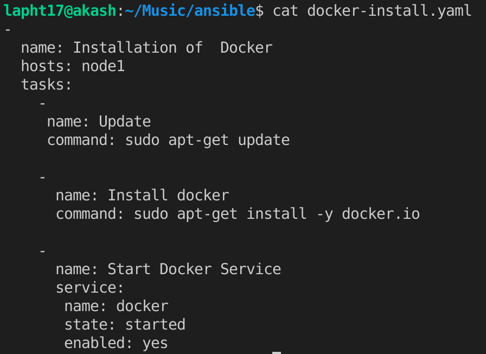The width and height of the screenshot is (486, 354).
Task: Click the cat command text
Action: click(285, 11)
